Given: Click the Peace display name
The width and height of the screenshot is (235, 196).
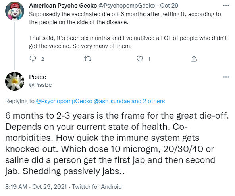Looking at the screenshot, I should coord(37,77).
